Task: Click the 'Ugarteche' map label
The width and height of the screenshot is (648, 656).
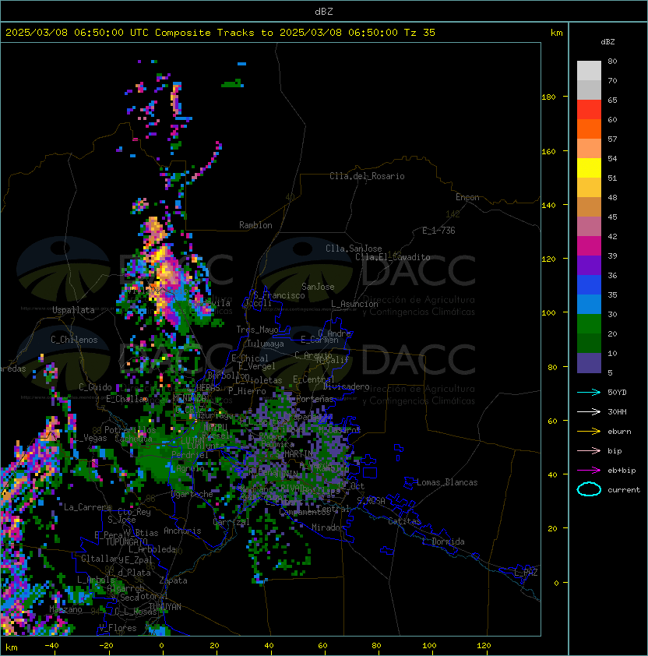Action: pos(192,494)
